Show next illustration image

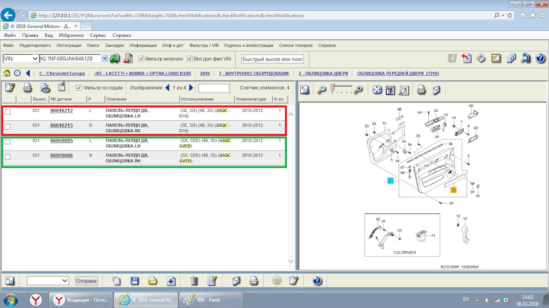click(x=191, y=88)
